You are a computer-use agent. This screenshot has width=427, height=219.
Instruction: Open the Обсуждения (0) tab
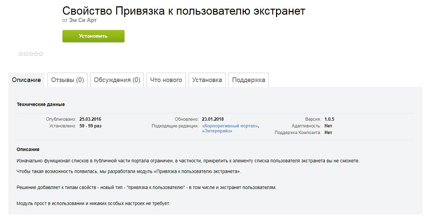117,80
